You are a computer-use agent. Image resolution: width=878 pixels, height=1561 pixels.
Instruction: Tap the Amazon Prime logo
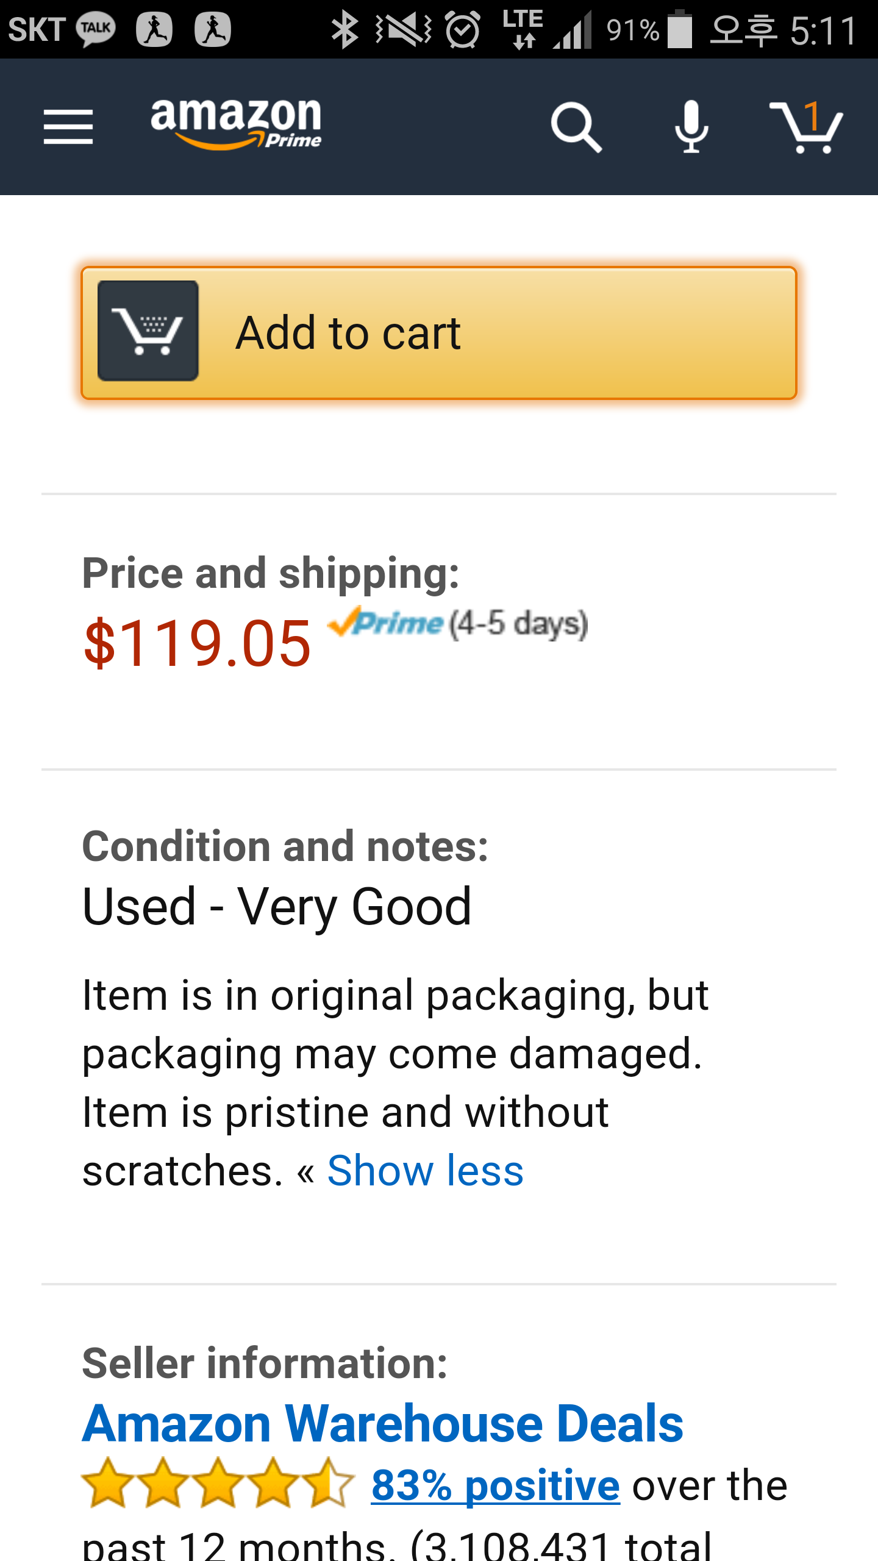(x=237, y=125)
